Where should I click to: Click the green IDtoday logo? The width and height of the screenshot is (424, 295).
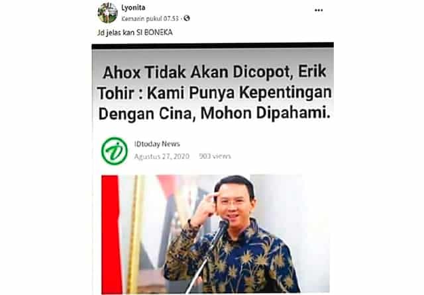pyautogui.click(x=115, y=151)
